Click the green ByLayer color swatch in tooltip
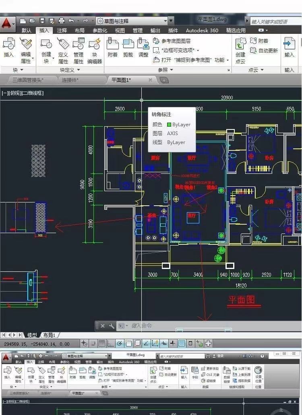 169,125
